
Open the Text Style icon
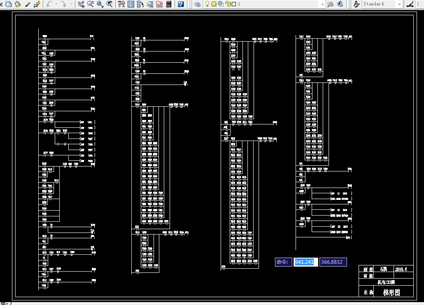click(x=356, y=4)
